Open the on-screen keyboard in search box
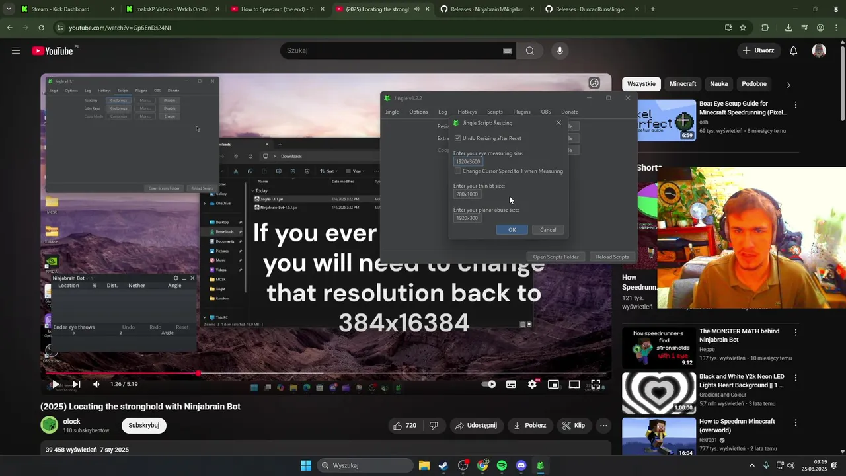The height and width of the screenshot is (476, 846). pos(507,51)
